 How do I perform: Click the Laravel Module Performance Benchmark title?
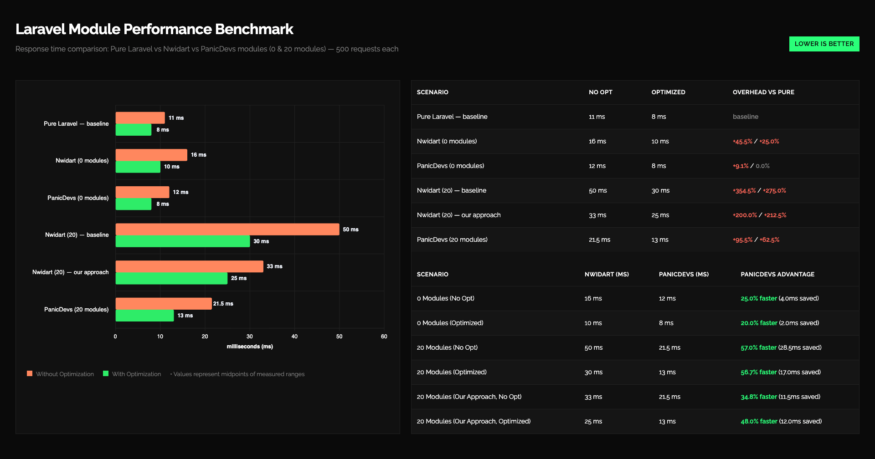click(x=154, y=29)
